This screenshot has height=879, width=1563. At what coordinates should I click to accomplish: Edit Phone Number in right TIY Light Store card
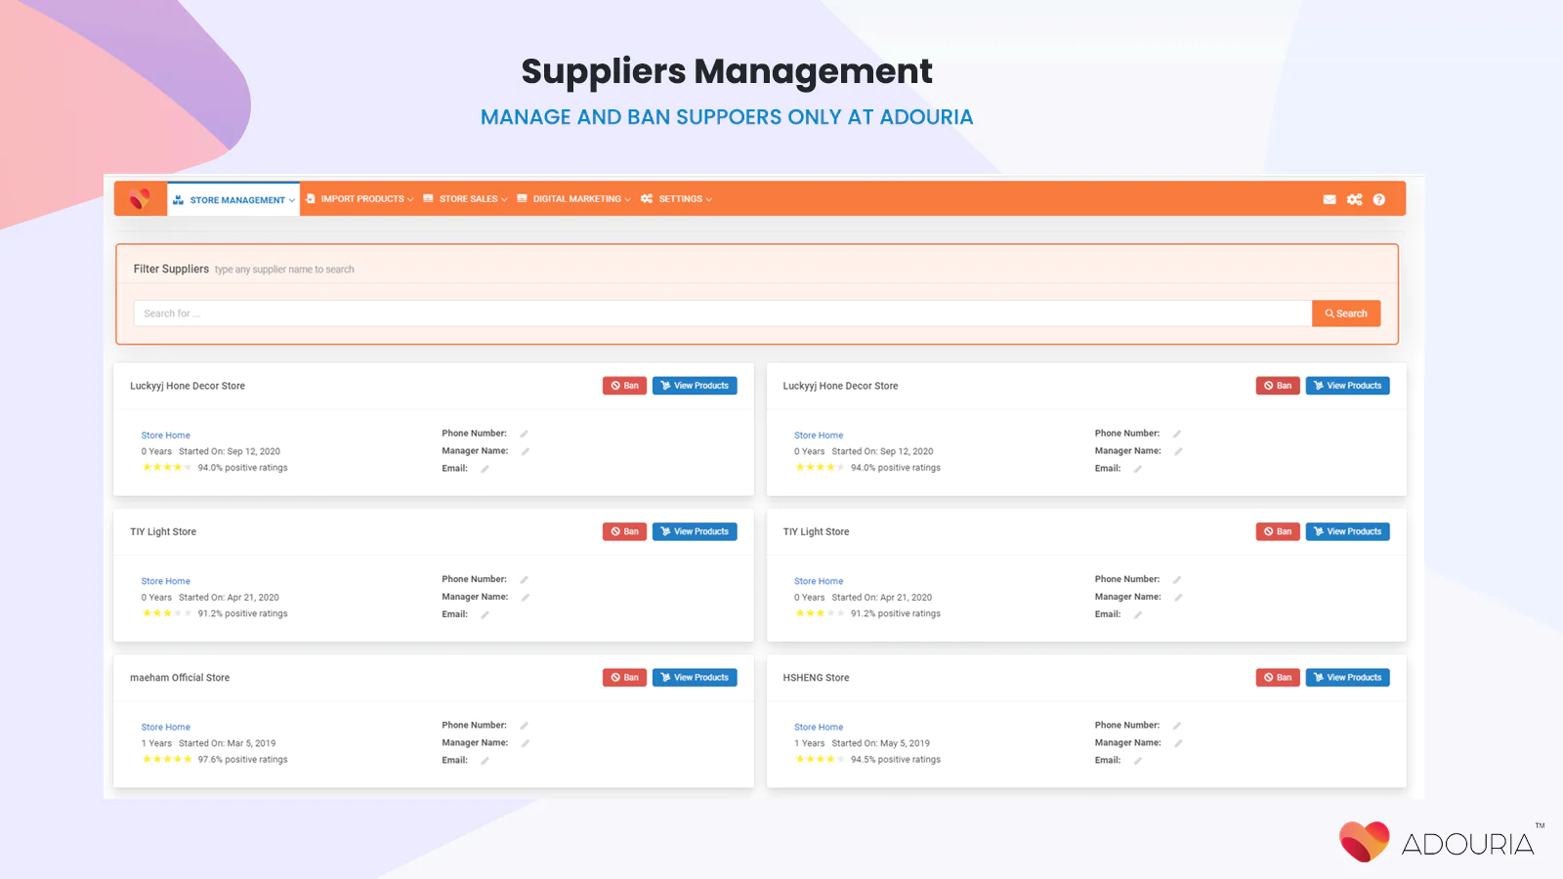click(1177, 580)
